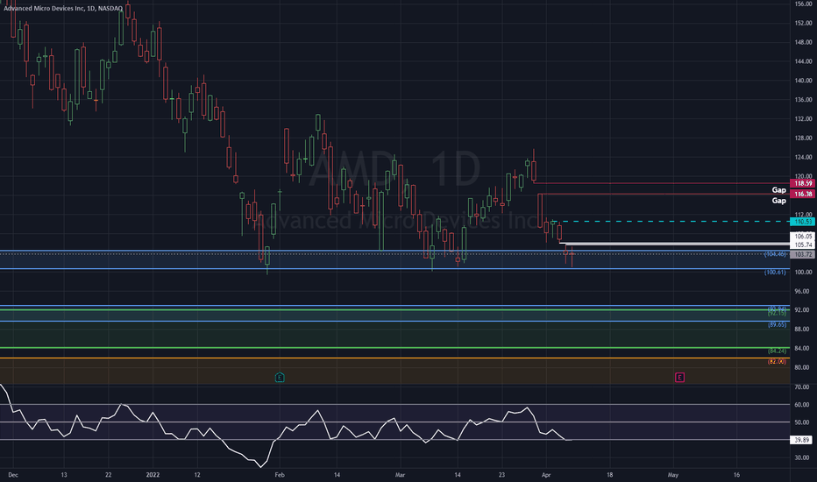The image size is (817, 482).
Task: Click the Feb label on the time axis
Action: (280, 475)
